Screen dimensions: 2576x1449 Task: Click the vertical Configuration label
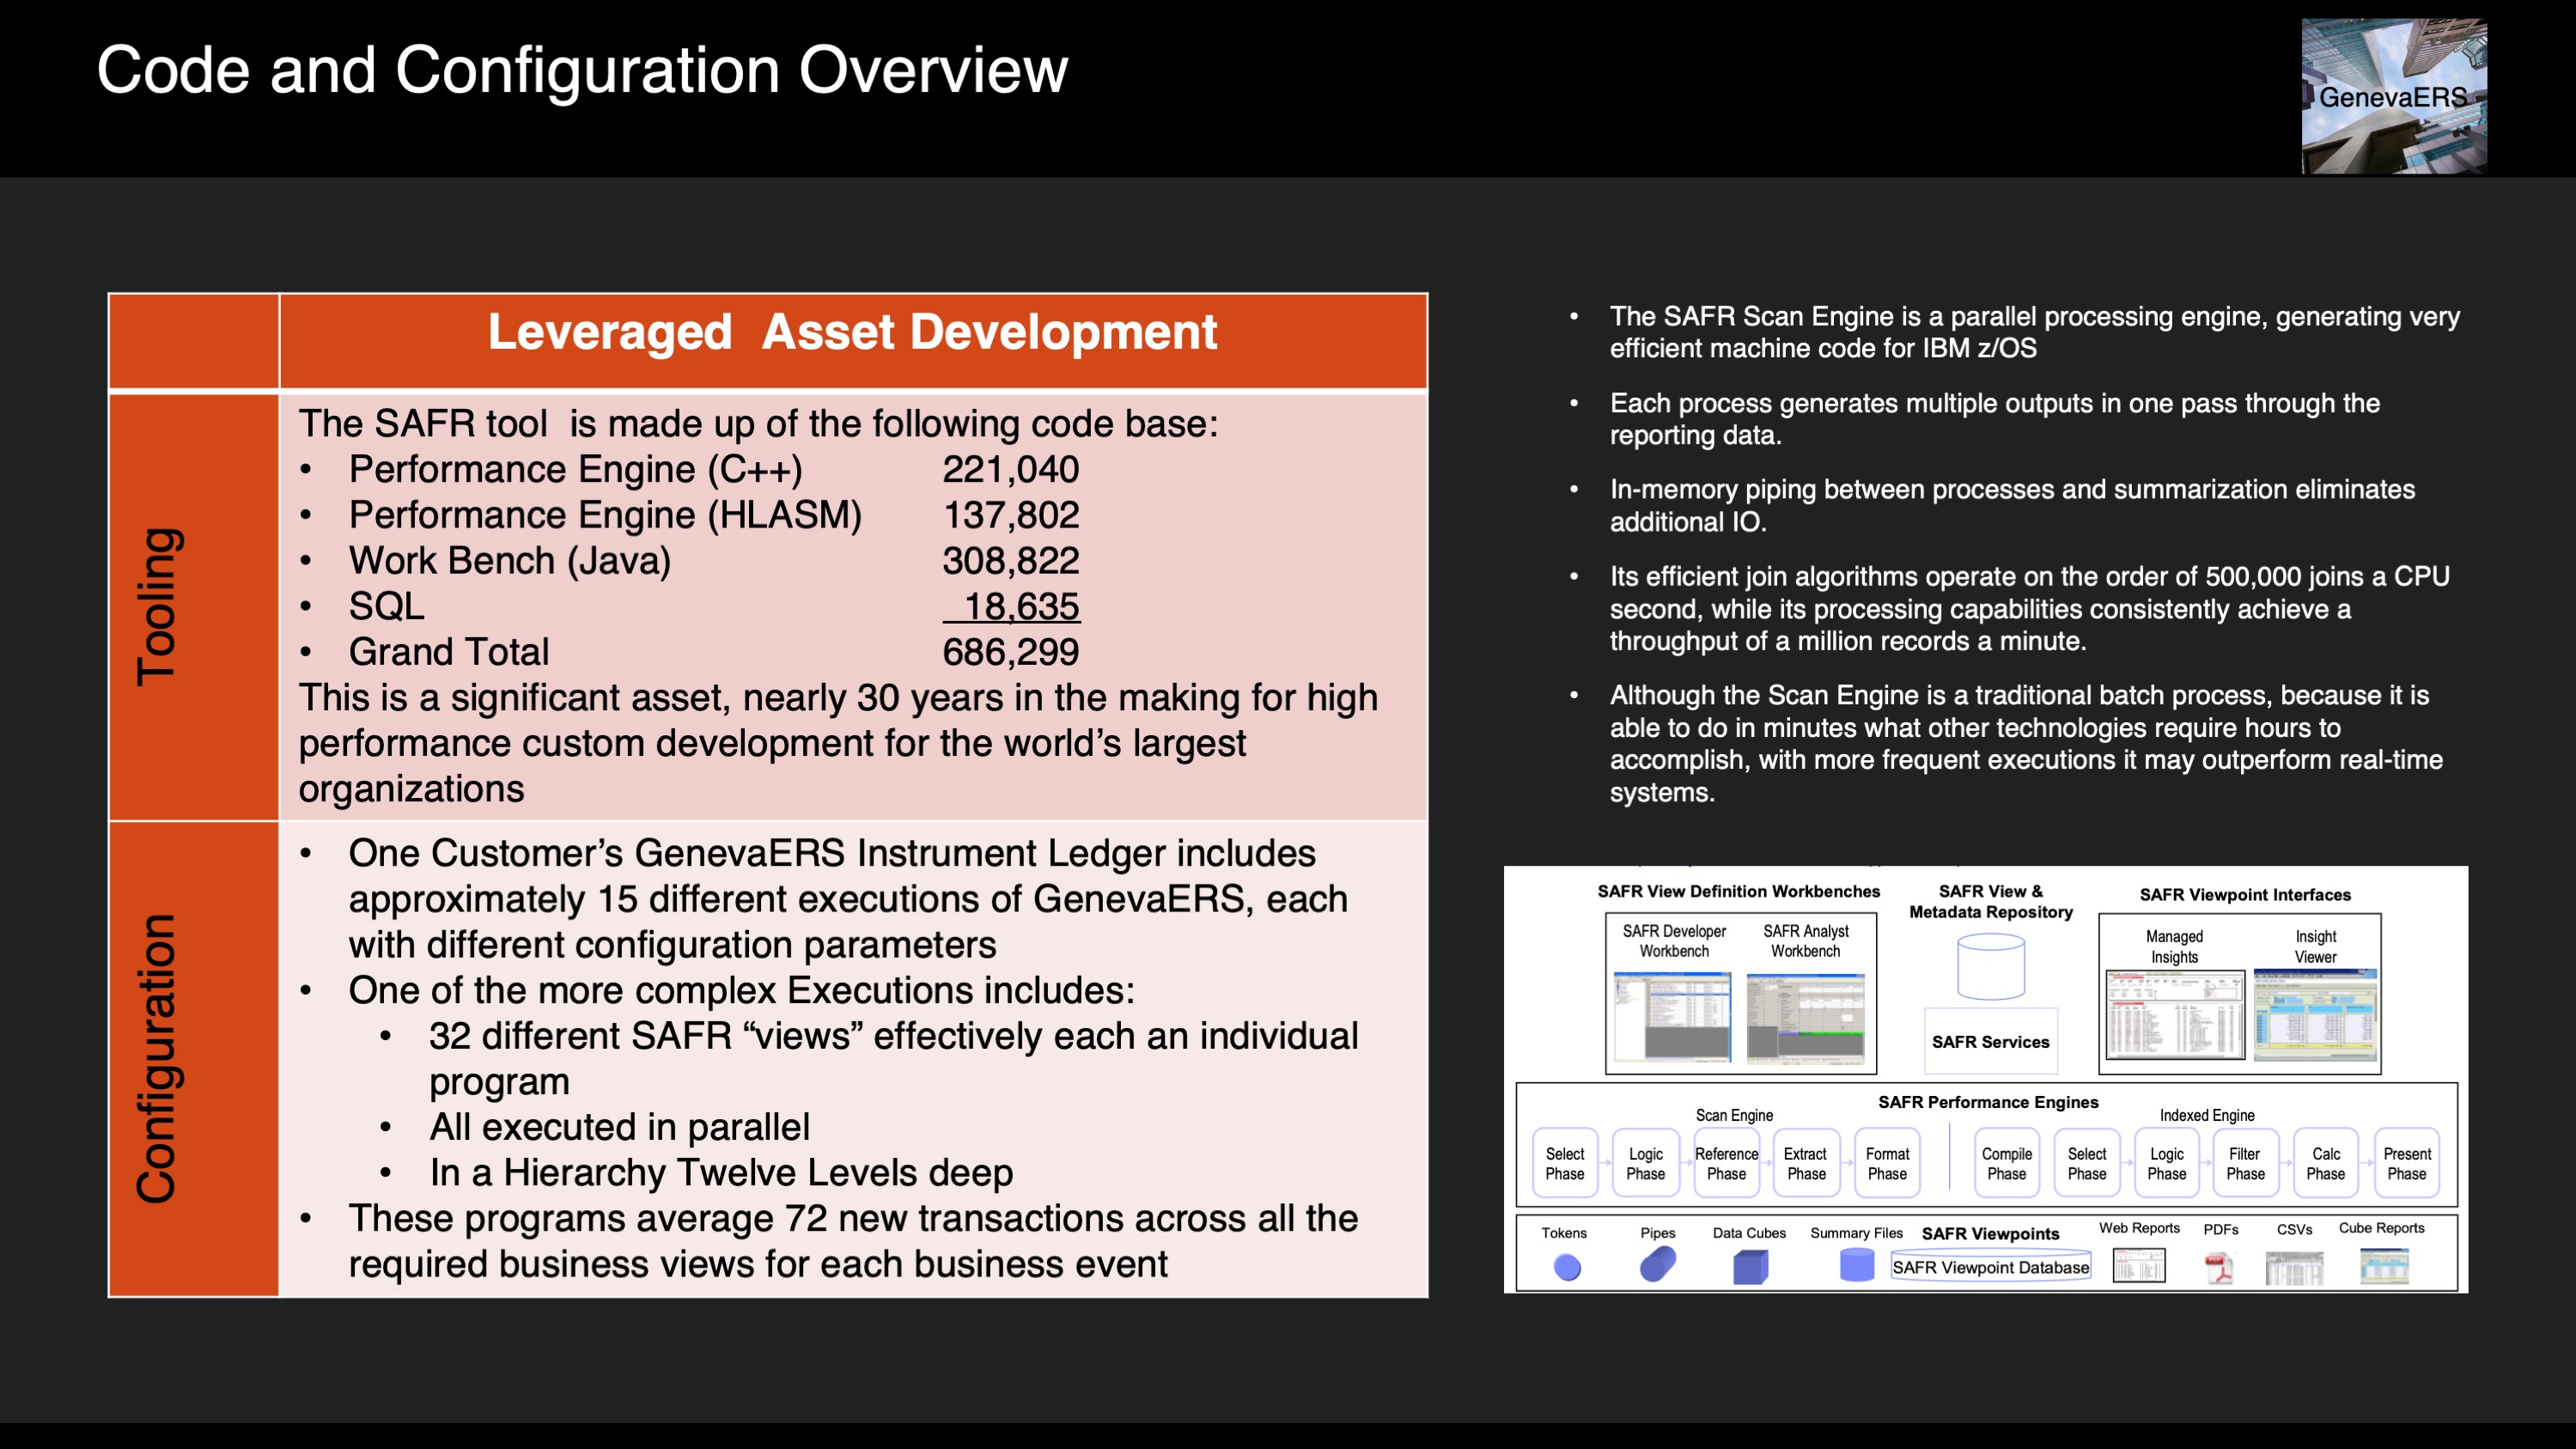click(158, 1058)
